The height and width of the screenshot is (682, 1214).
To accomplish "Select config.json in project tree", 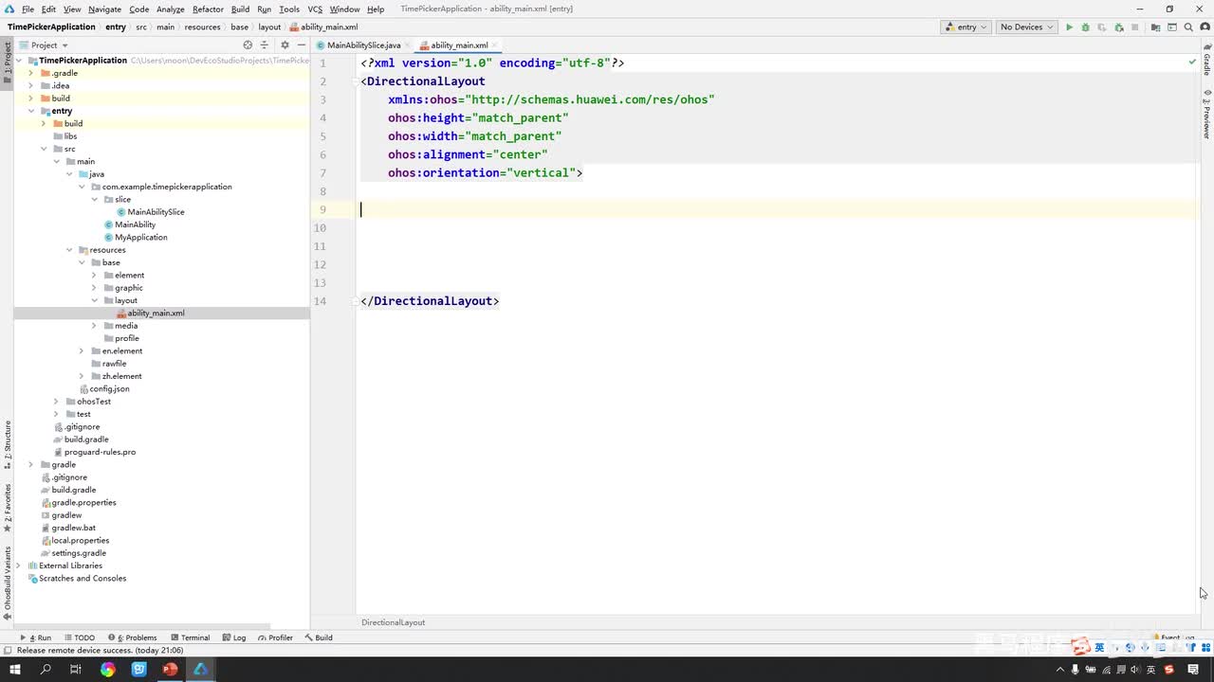I will (109, 389).
